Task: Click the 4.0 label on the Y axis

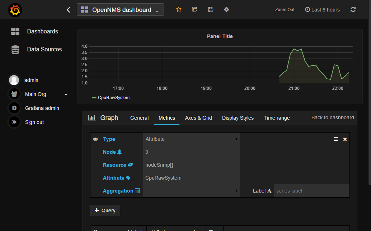Action: tap(84, 46)
